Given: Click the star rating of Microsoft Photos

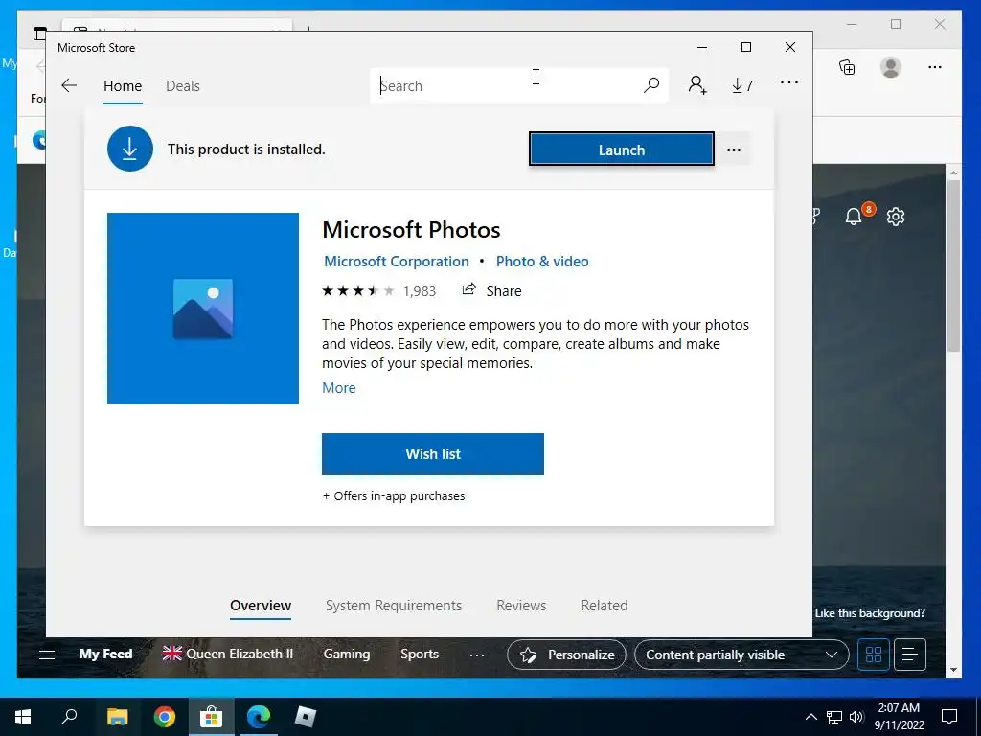Looking at the screenshot, I should (358, 290).
